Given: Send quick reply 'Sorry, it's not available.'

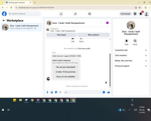Looking at the screenshot, I should tap(66, 77).
